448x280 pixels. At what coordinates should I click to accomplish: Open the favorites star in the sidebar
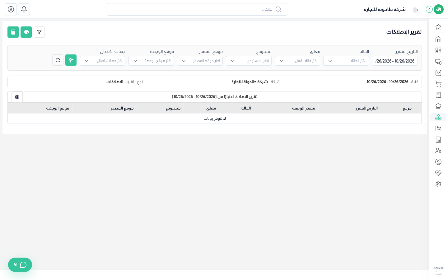click(x=438, y=27)
